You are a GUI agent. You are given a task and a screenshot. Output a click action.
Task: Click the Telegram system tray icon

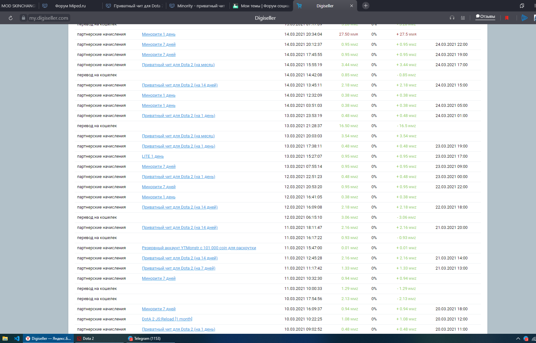click(x=526, y=339)
